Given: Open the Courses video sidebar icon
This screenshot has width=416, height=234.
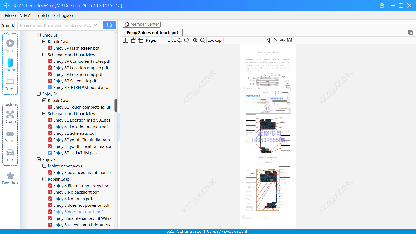Looking at the screenshot, I should pyautogui.click(x=10, y=46).
